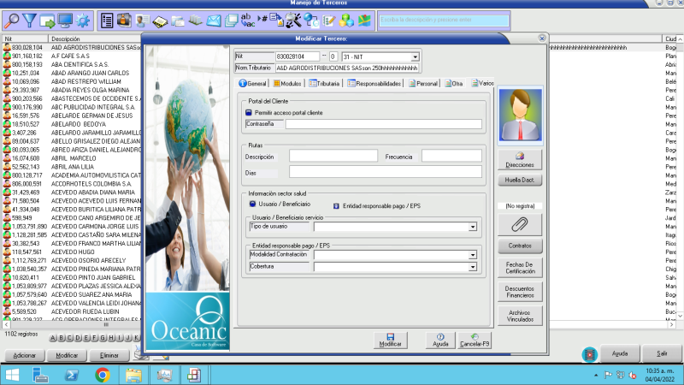Switch to the Modulos tab
Image resolution: width=684 pixels, height=385 pixels.
point(287,83)
